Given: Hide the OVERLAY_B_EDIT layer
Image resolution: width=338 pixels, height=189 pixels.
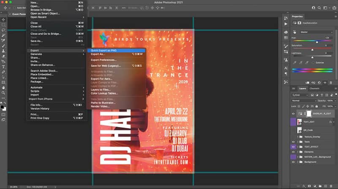Looking at the screenshot, I should click(x=293, y=113).
